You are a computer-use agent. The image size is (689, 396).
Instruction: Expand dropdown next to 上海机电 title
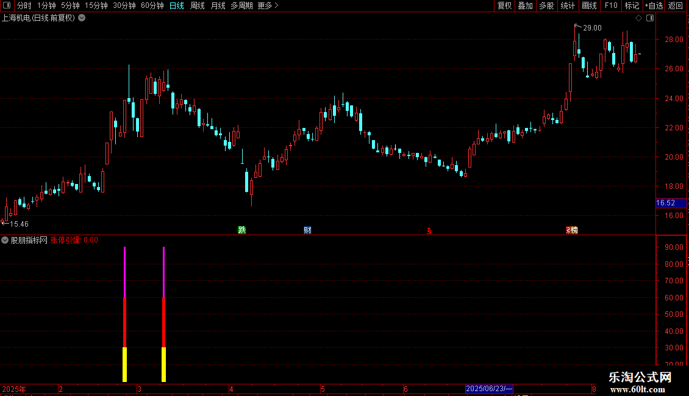(82, 18)
